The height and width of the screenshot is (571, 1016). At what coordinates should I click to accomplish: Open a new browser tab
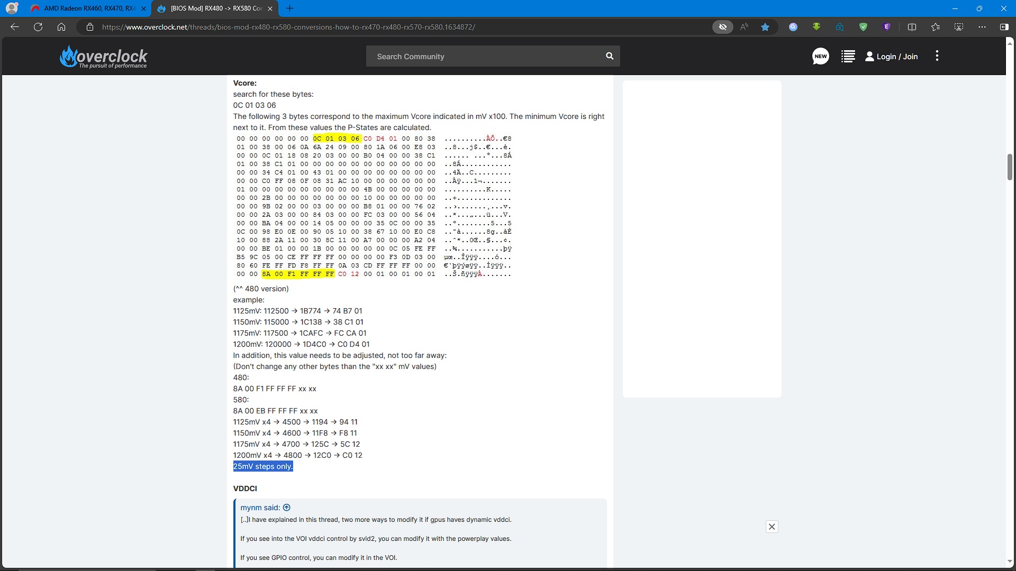point(289,8)
